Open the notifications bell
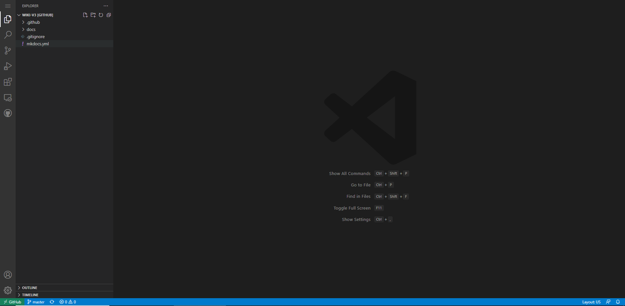This screenshot has height=306, width=625. click(618, 302)
